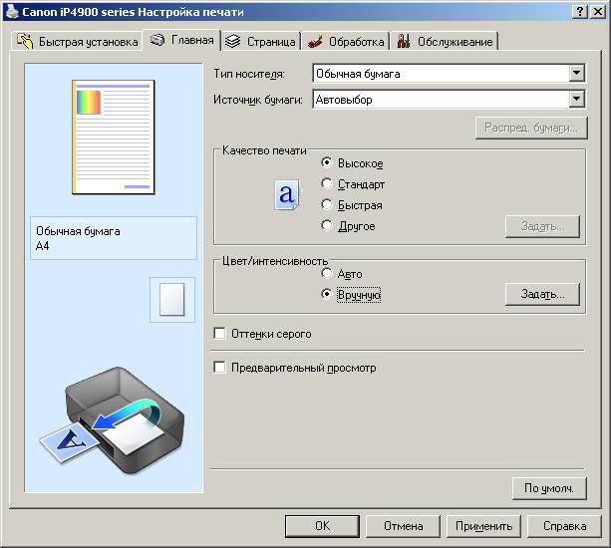Open the Обслуживание tab
Viewport: 611px width, 548px height.
click(446, 42)
